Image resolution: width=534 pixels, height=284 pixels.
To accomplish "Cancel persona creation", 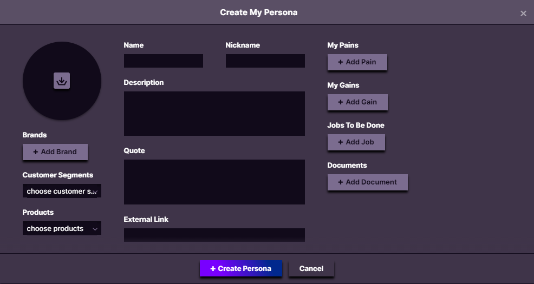I will click(311, 269).
